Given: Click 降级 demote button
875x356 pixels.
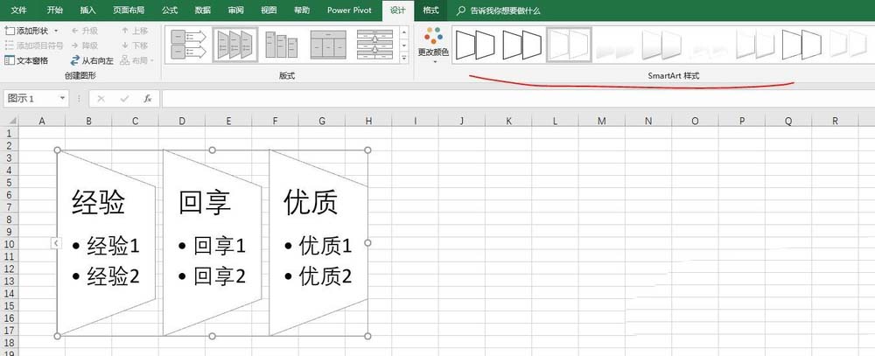Looking at the screenshot, I should (x=84, y=45).
